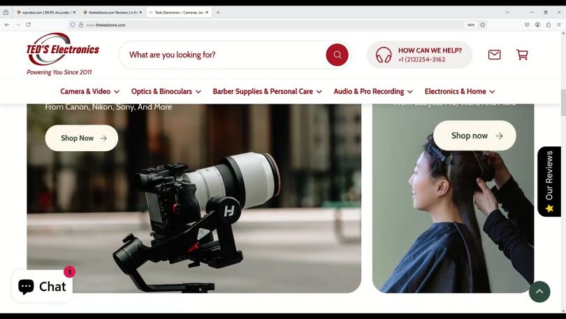Click 'Powering You Since 2011' tagline

(x=59, y=72)
